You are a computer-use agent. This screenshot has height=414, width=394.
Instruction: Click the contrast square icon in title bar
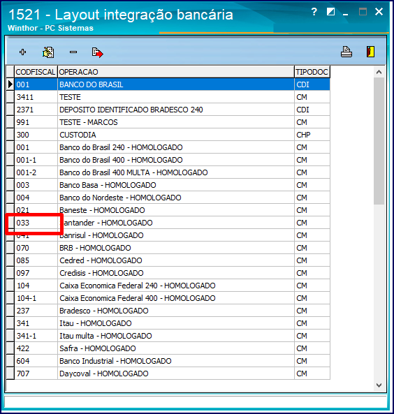click(330, 12)
